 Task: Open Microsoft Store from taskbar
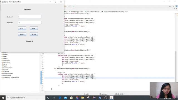click(71, 97)
